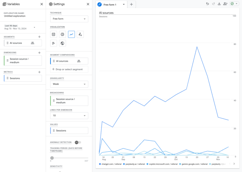Pick the scatter plot visualization
This screenshot has height=172, width=242.
click(x=80, y=34)
